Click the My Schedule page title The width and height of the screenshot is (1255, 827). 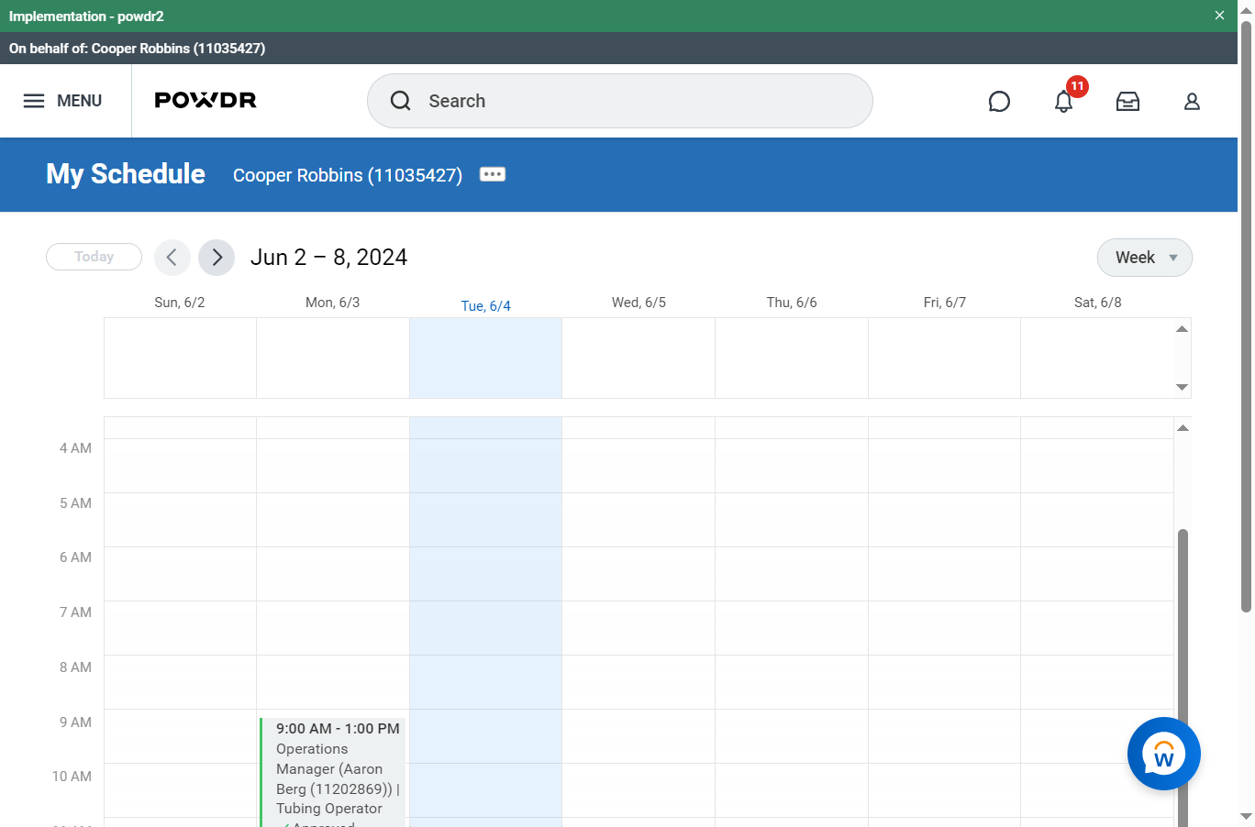126,174
